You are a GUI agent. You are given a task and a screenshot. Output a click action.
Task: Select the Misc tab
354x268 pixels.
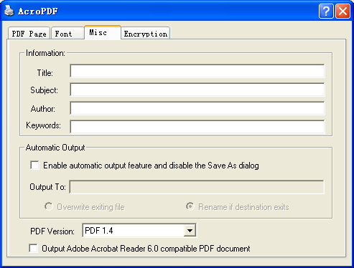[x=103, y=32]
